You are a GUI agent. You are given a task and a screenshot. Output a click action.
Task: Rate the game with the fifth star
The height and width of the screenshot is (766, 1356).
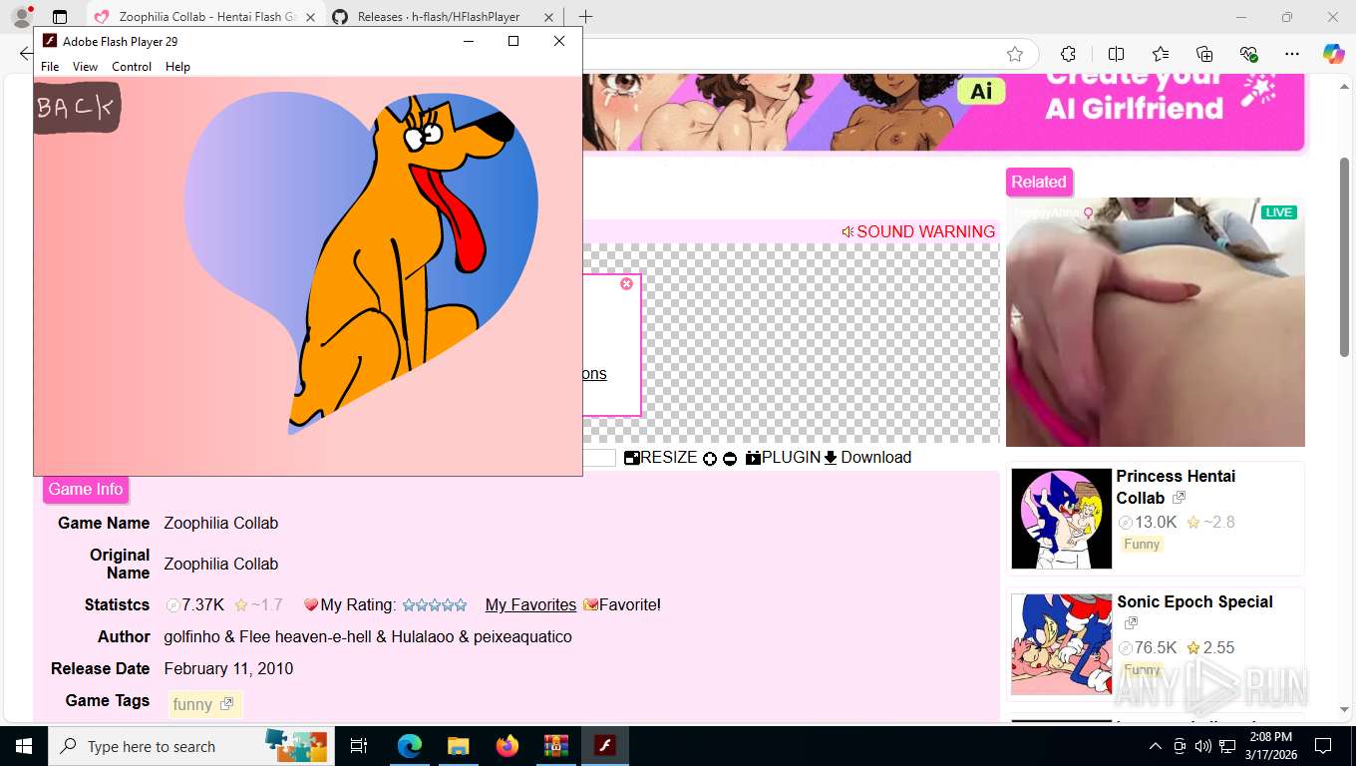[x=461, y=605]
